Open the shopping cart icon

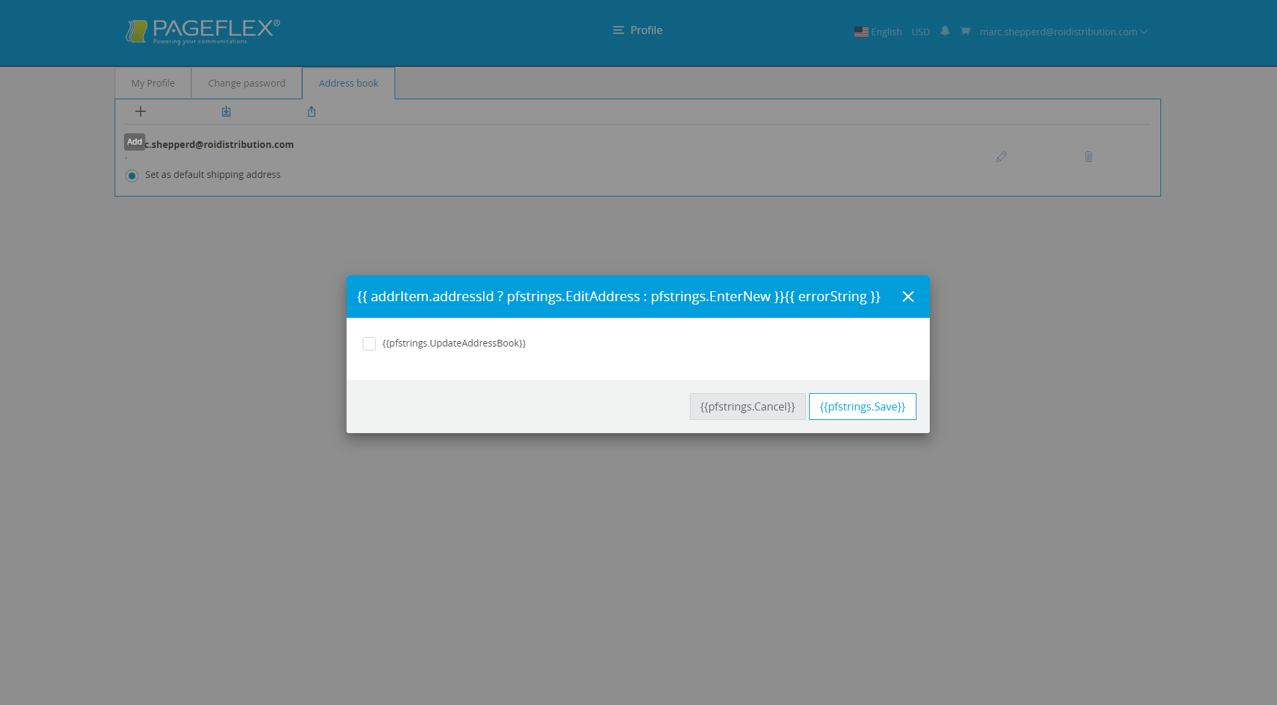tap(965, 31)
